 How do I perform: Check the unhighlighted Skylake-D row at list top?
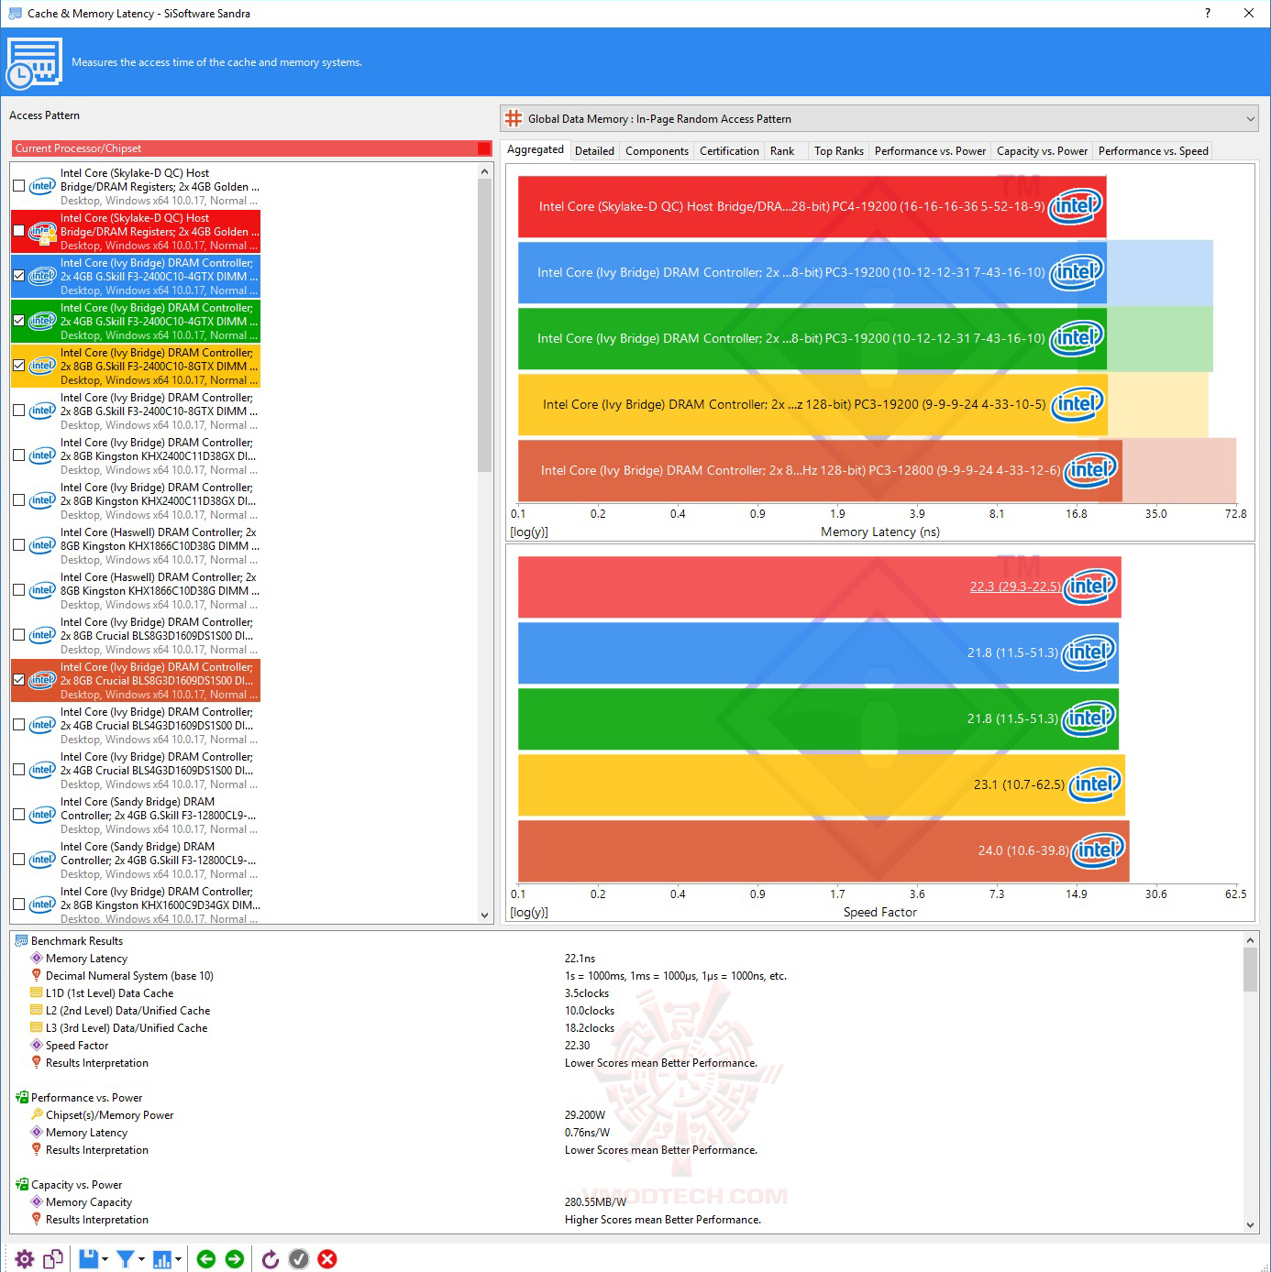click(19, 186)
